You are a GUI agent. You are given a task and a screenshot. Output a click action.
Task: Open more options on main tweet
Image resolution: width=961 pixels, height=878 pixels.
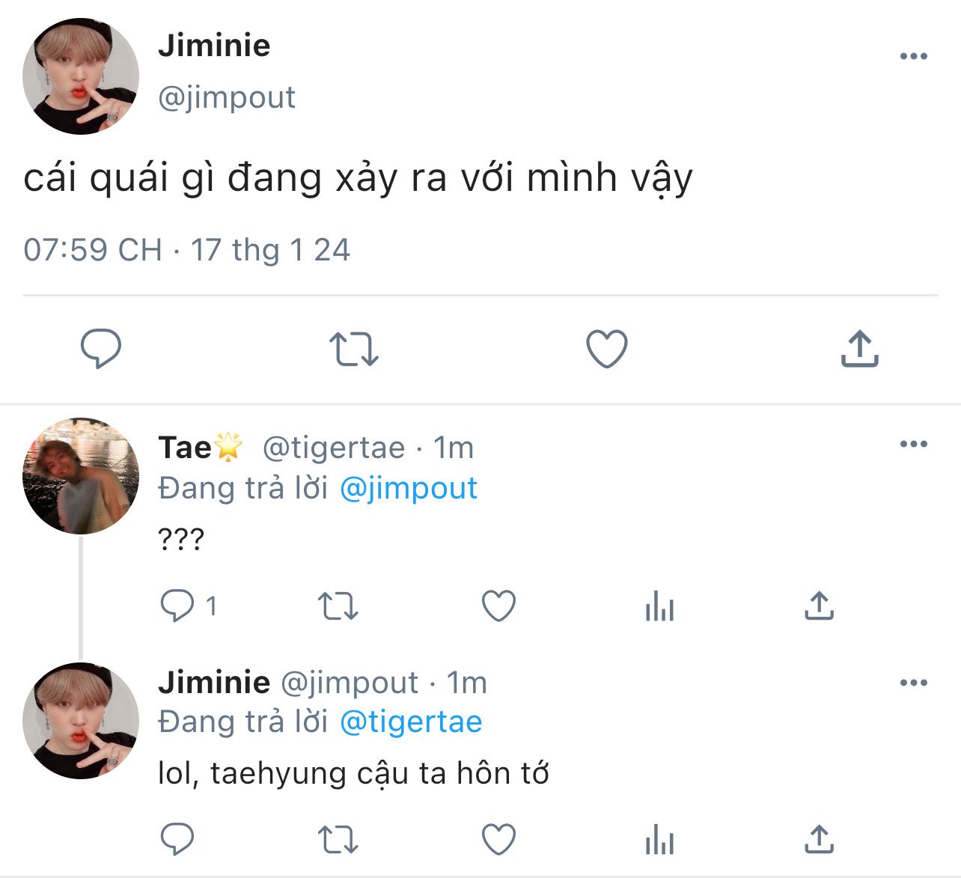[x=913, y=56]
